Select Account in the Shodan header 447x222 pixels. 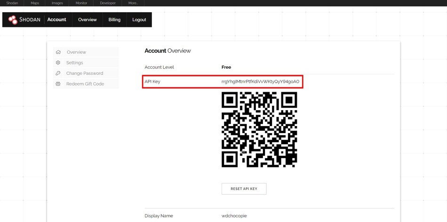tap(57, 20)
